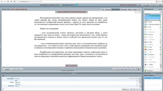Jump to the last slide
Screen dimensions: 163x91
134,69
